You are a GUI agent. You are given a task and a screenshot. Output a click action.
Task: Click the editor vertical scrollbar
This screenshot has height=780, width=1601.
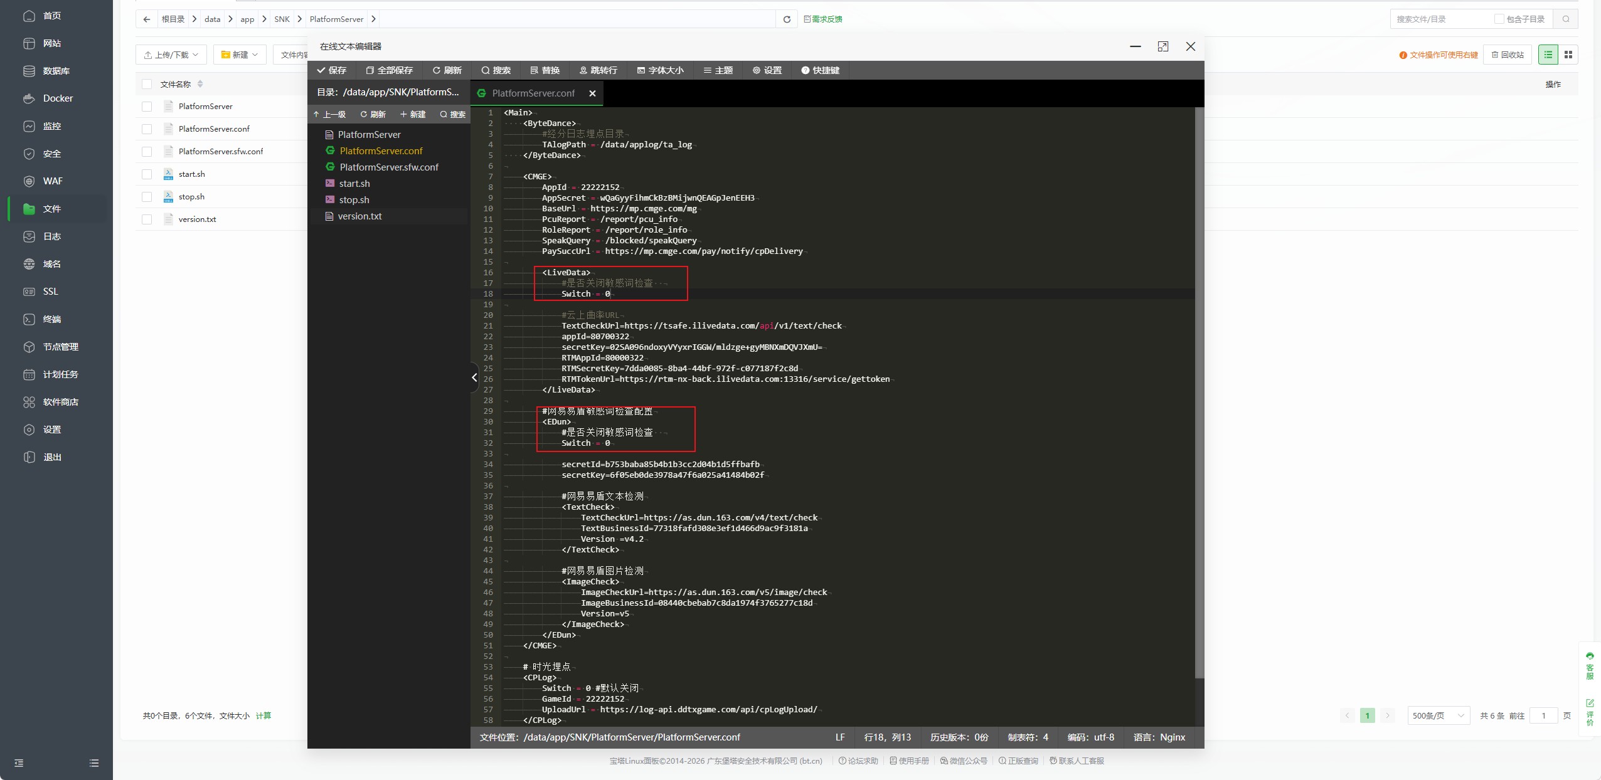point(1199,389)
